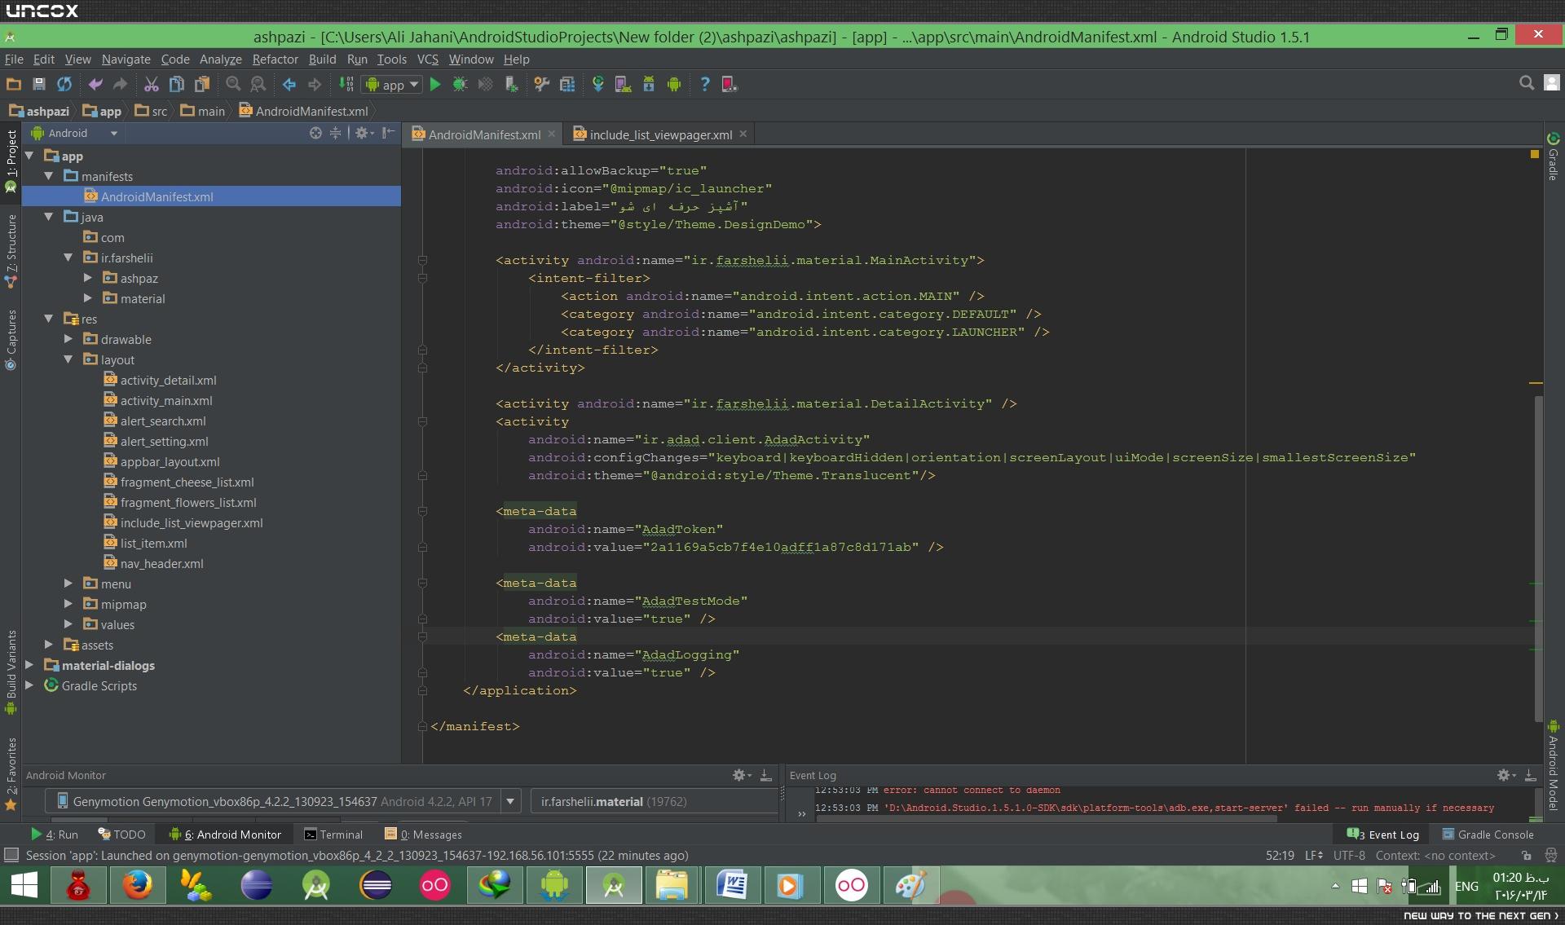Toggle the Structure side tab
This screenshot has height=925, width=1565.
click(11, 251)
